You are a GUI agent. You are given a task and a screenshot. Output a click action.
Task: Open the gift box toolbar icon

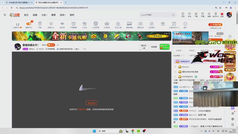[163, 24]
